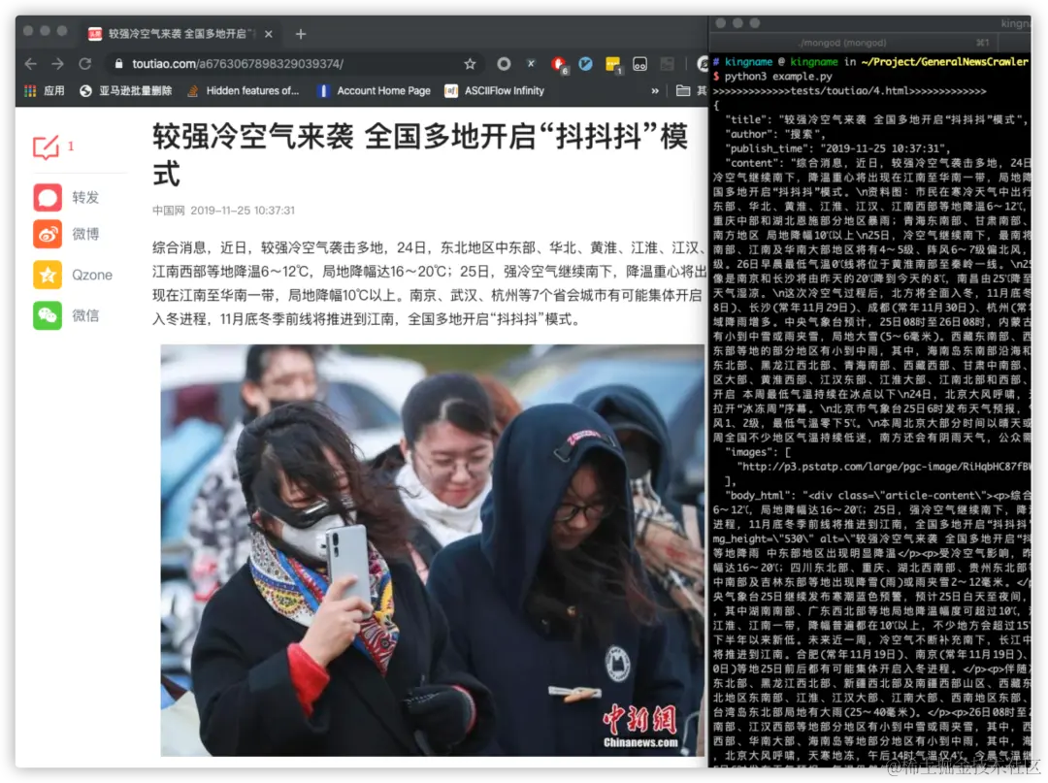The image size is (1048, 783).
Task: Click the publish date 2019-11-25 10:37:31 on page
Action: coord(243,211)
